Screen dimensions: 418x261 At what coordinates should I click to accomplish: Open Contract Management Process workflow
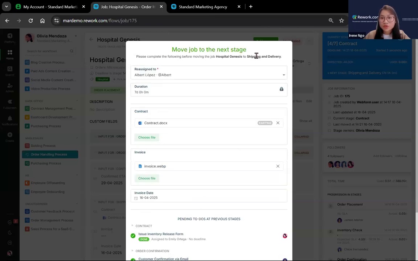53,108
